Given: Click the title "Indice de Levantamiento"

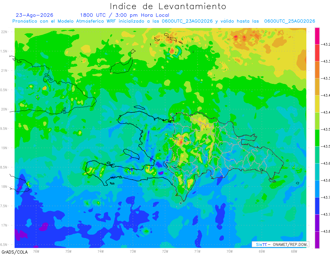Looking at the screenshot, I should tap(168, 6).
